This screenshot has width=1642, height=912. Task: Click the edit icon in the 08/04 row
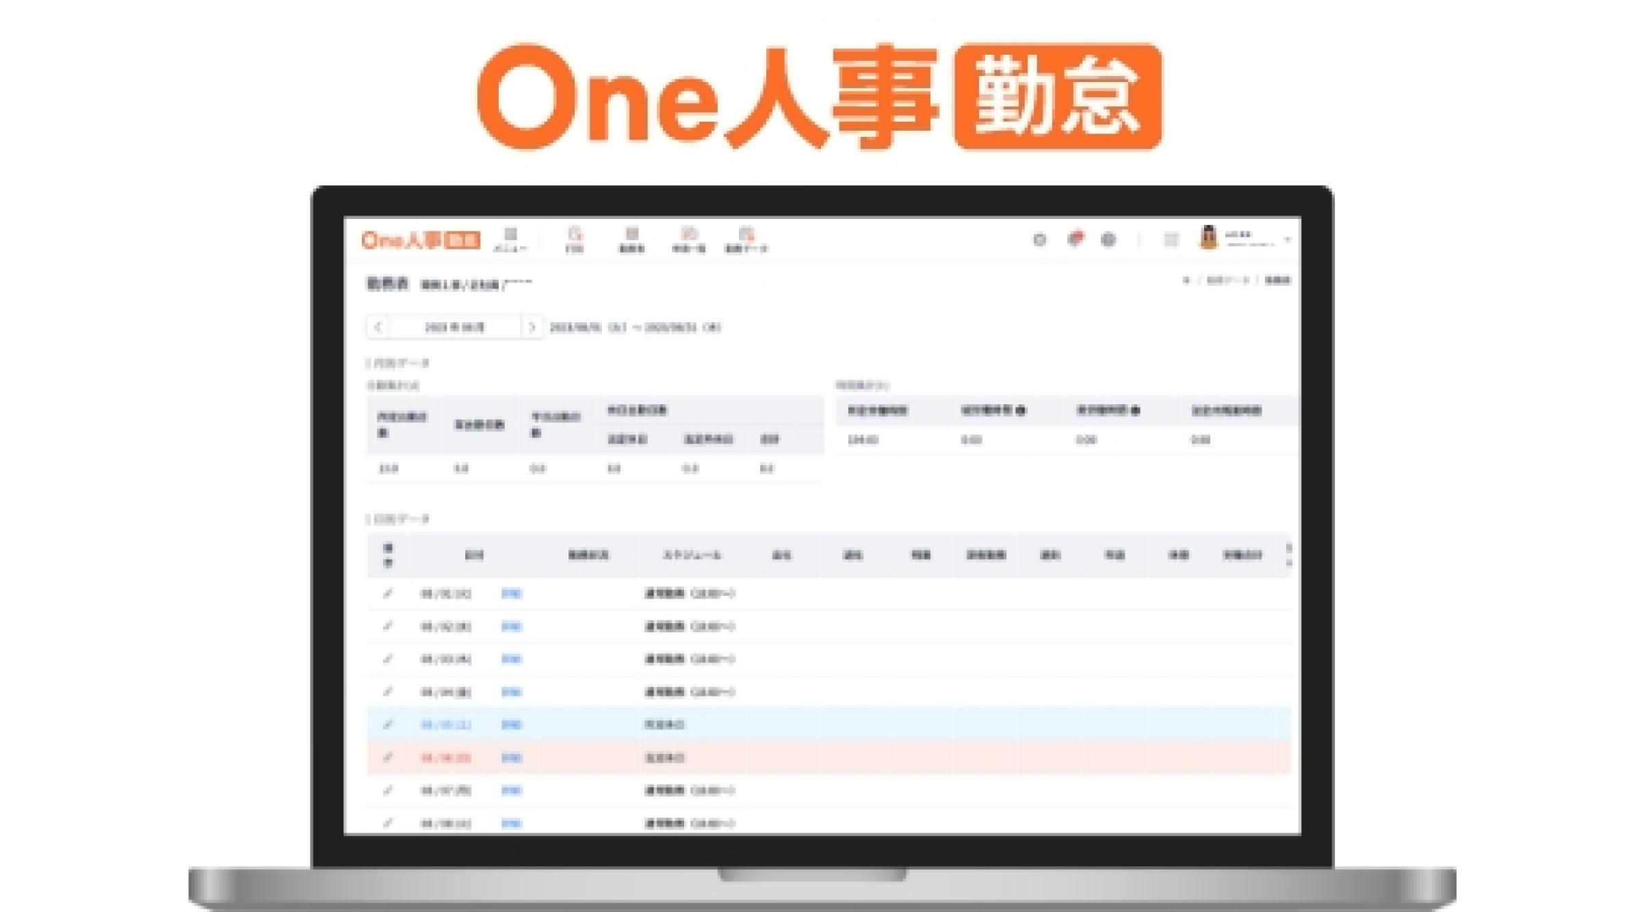[x=388, y=692]
